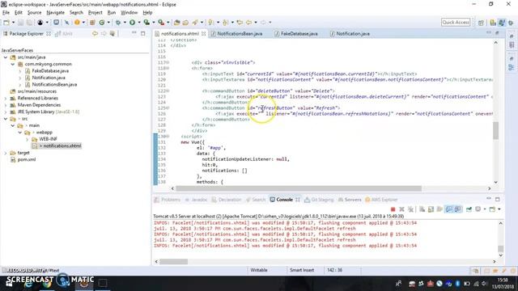Click the Save All toolbar icon
The height and width of the screenshot is (291, 518).
(x=29, y=22)
